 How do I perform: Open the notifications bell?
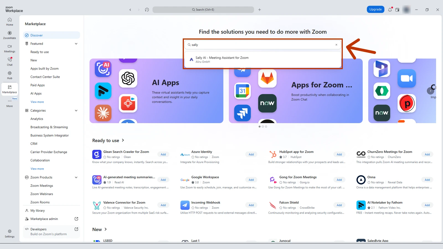pyautogui.click(x=390, y=10)
